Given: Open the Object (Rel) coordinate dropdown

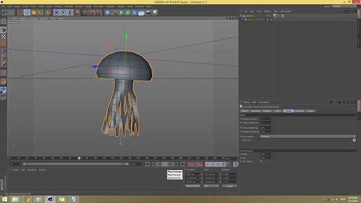Looking at the screenshot, I should pyautogui.click(x=192, y=186).
